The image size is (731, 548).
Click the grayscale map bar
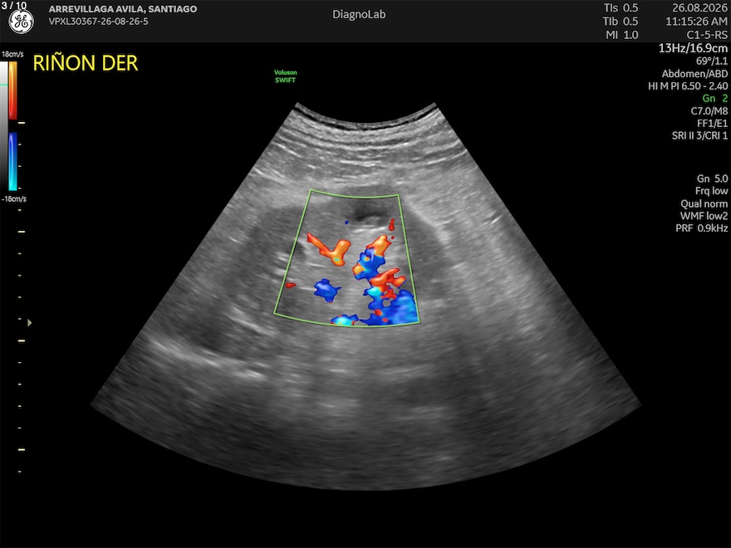(3, 126)
